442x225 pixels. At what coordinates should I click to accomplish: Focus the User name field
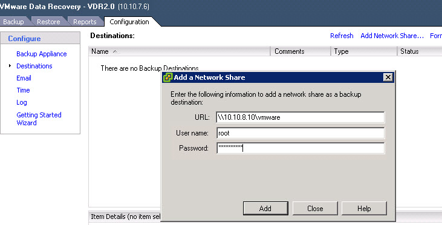(301, 133)
